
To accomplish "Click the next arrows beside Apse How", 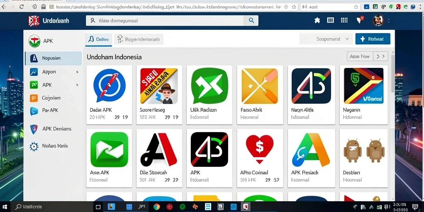I will pos(381,56).
